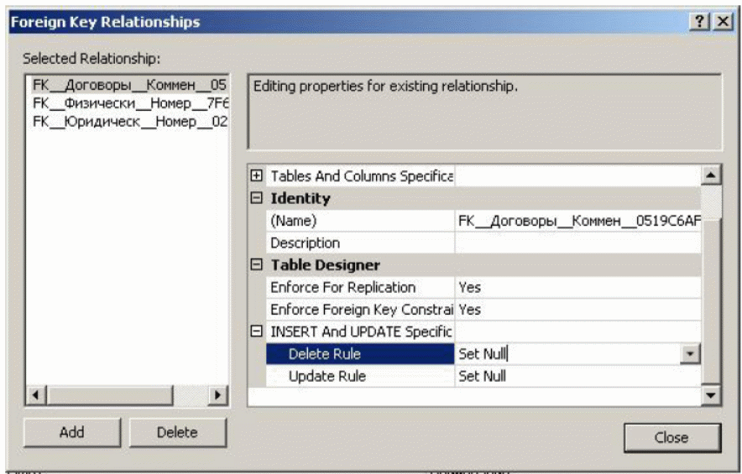The width and height of the screenshot is (742, 474).
Task: Expand Tables And Columns Specification node
Action: coord(258,177)
